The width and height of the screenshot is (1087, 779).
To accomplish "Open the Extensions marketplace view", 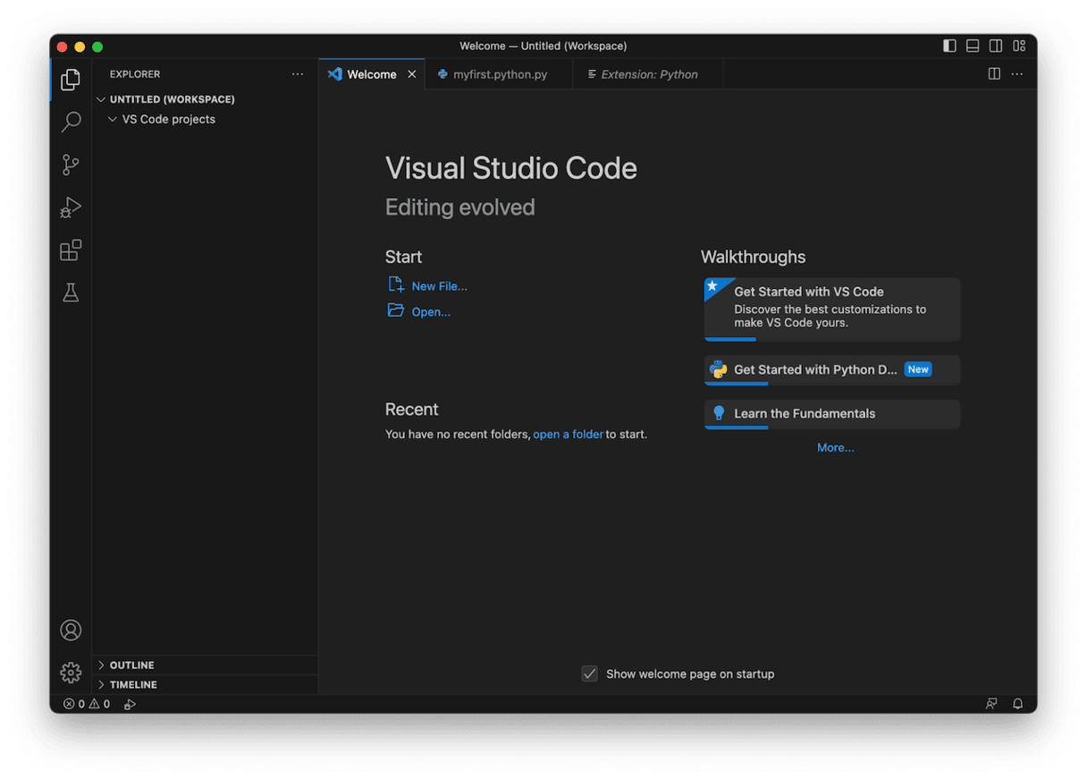I will click(x=71, y=250).
